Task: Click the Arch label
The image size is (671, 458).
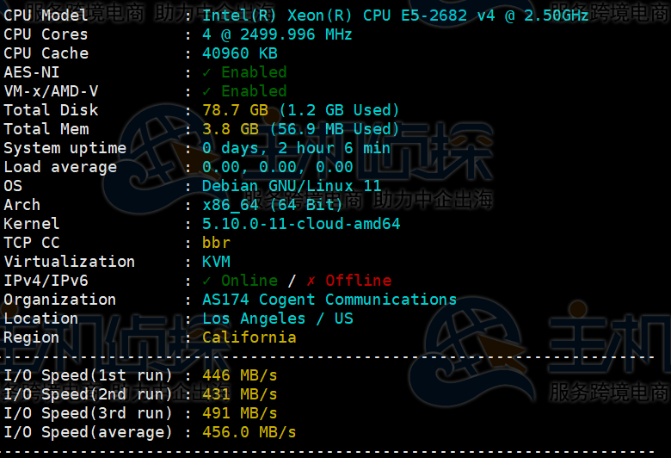Action: (x=22, y=205)
